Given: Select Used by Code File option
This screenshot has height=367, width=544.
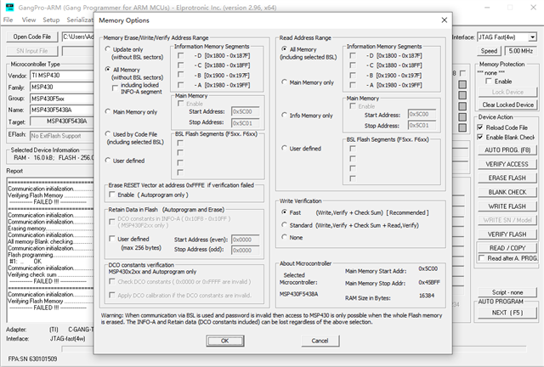Looking at the screenshot, I should tap(108, 134).
